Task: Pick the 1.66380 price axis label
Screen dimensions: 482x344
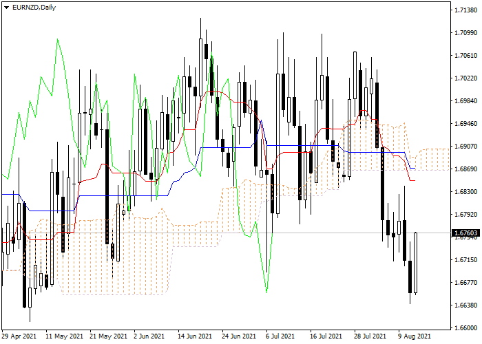Action: point(466,305)
